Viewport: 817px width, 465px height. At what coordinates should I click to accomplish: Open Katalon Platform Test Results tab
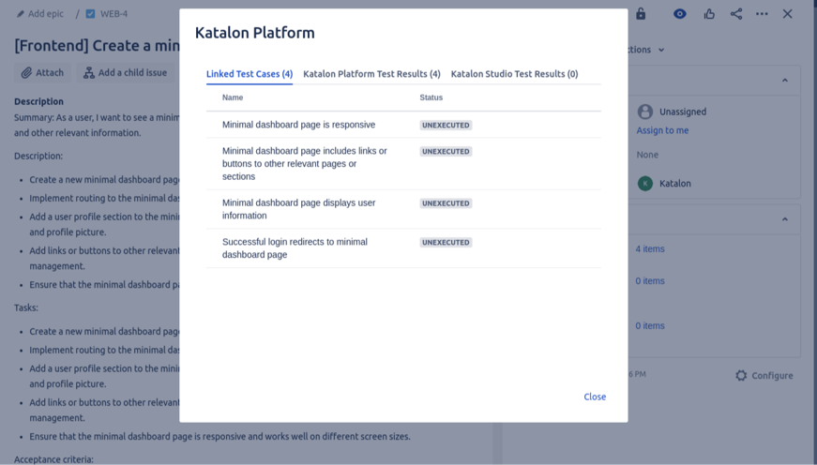(371, 74)
